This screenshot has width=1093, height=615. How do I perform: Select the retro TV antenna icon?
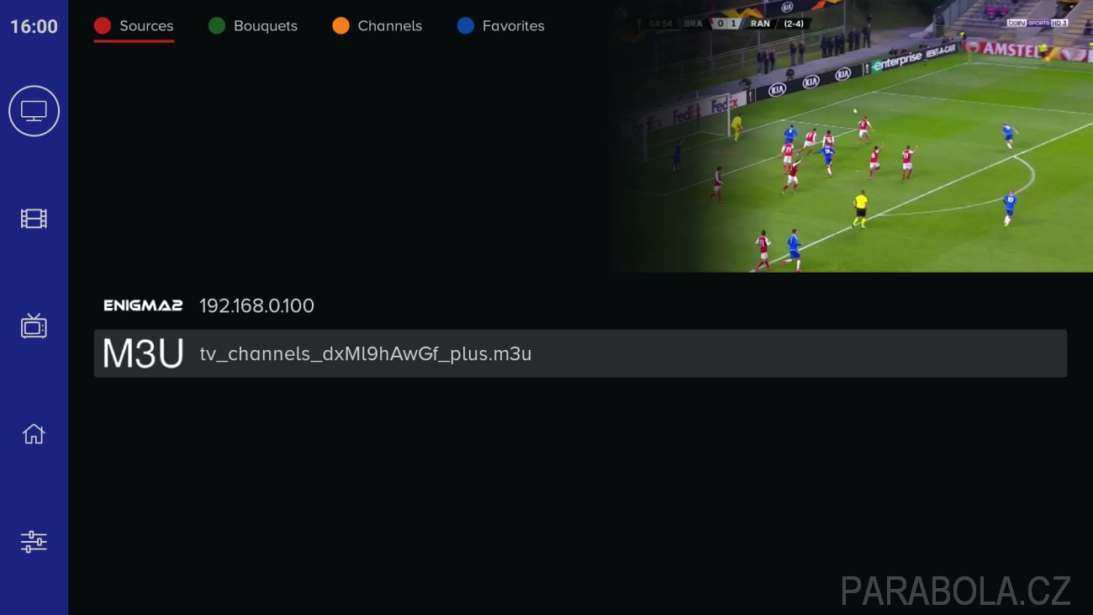[34, 326]
